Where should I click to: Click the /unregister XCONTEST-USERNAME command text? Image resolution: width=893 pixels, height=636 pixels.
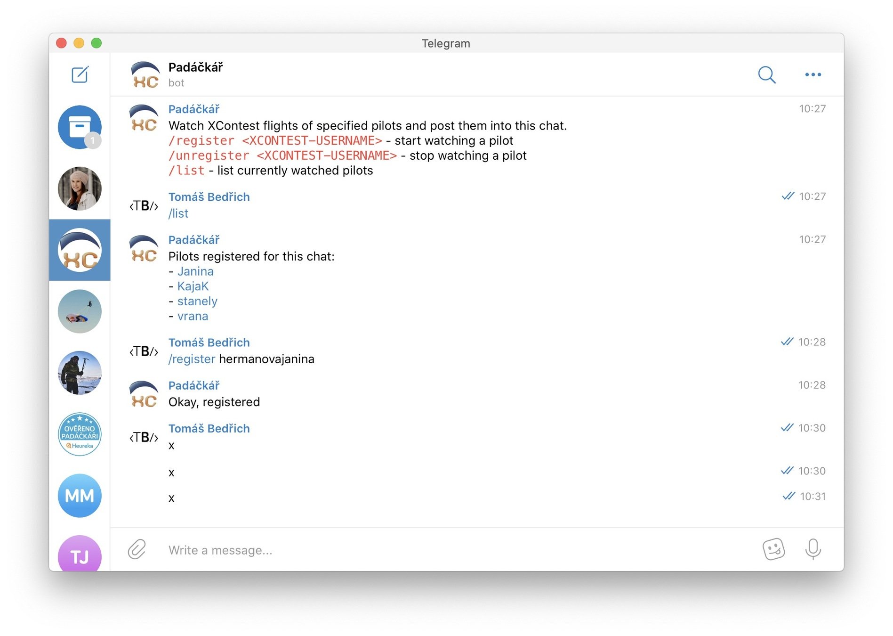pyautogui.click(x=283, y=156)
